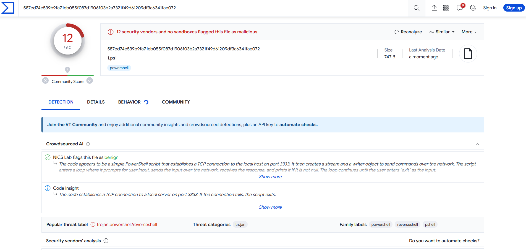
Task: Click the Sign in link
Action: tap(490, 8)
